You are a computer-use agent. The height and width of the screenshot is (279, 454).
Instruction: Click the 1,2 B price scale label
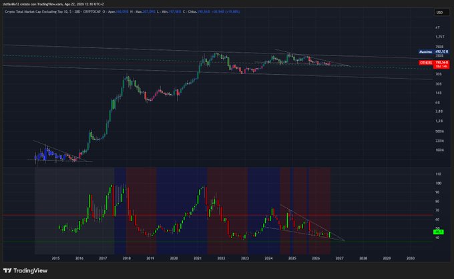pos(439,121)
